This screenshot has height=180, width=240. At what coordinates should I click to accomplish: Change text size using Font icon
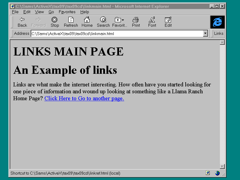click(152, 20)
